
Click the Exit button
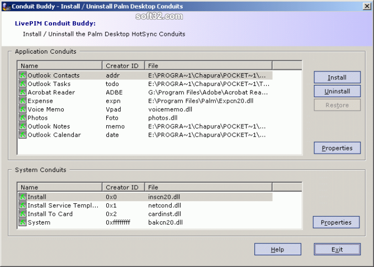(x=337, y=249)
